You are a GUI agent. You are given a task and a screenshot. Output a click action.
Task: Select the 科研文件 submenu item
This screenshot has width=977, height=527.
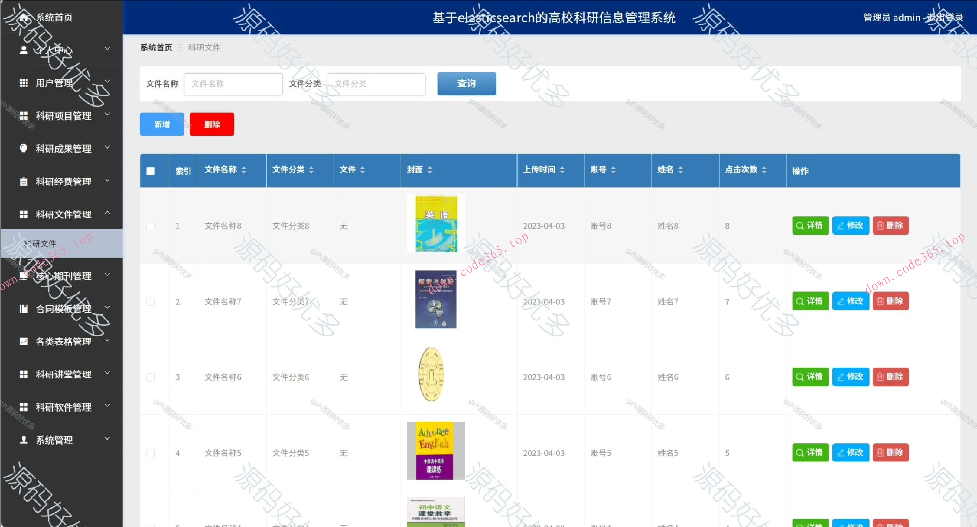pos(61,244)
